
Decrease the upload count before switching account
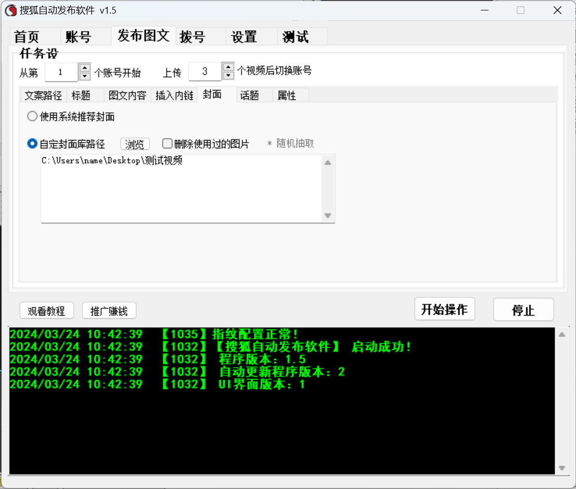pos(228,76)
